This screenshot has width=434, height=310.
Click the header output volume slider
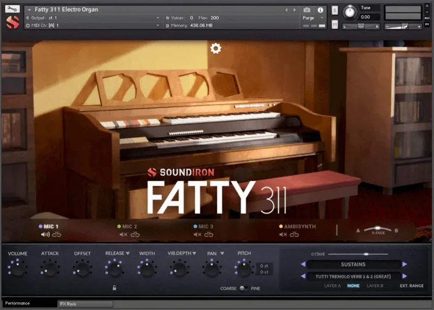[403, 27]
